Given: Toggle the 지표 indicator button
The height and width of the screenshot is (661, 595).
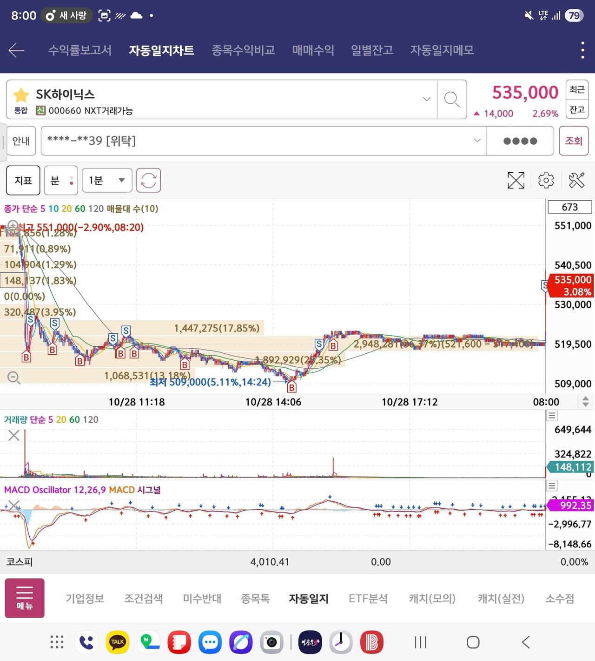Looking at the screenshot, I should (23, 180).
